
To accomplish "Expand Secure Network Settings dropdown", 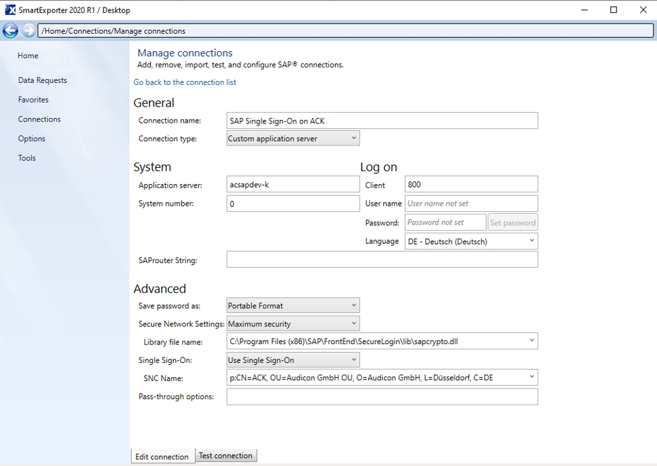I will pos(293,324).
